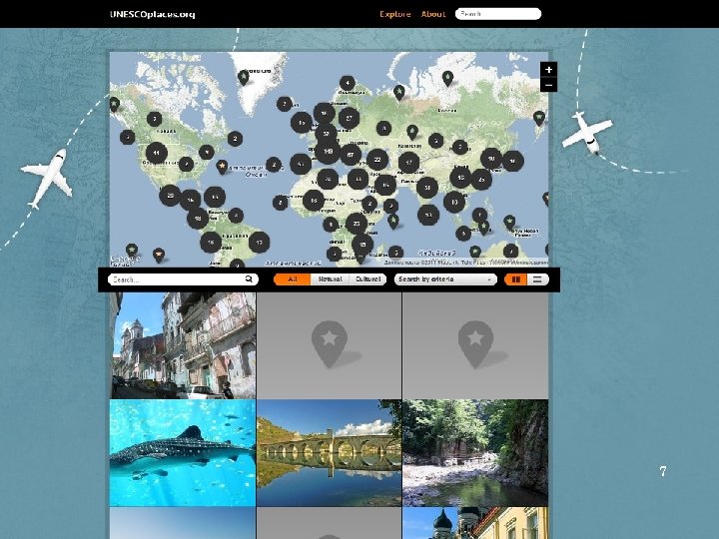This screenshot has height=539, width=719.
Task: Select the pin marker on Greenland
Action: tap(243, 78)
